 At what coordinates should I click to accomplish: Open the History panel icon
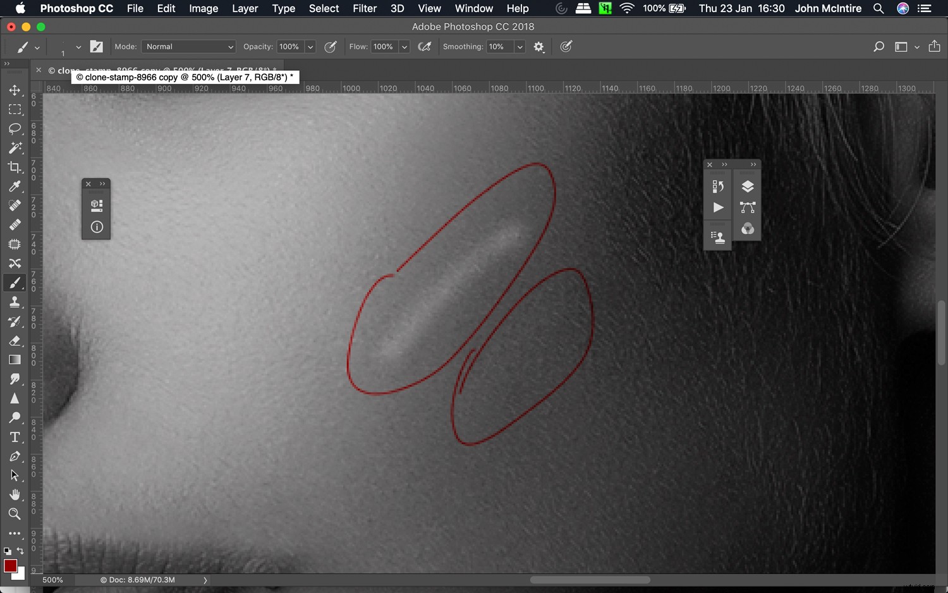click(x=718, y=186)
